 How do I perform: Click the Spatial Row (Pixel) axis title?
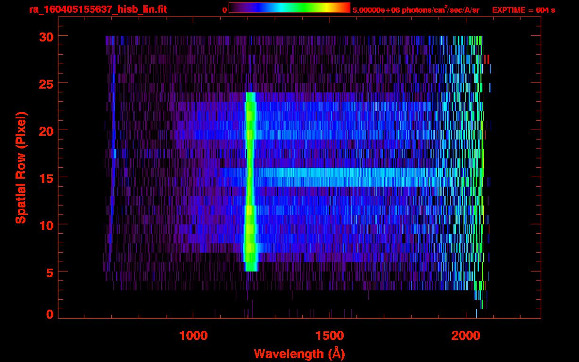click(x=21, y=167)
